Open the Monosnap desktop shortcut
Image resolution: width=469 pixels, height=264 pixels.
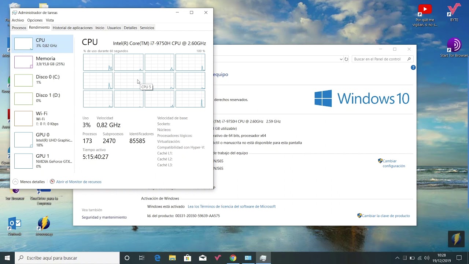44,226
